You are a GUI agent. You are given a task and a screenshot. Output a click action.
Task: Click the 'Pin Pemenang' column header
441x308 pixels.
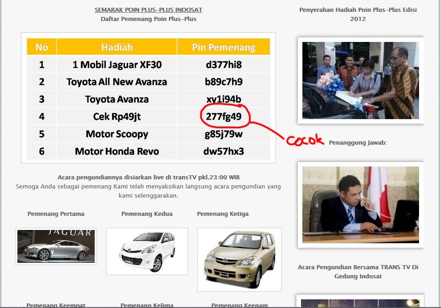(224, 47)
